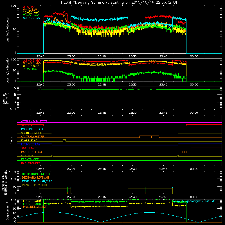Select the 0.1-0.3 MeV legend label
This screenshot has width=225, height=225.
[32, 60]
